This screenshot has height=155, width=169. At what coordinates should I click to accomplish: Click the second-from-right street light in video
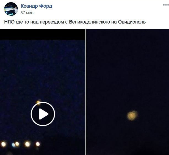(x=27, y=144)
